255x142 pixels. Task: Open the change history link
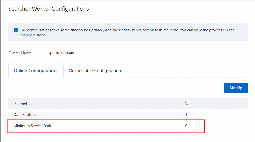click(32, 35)
